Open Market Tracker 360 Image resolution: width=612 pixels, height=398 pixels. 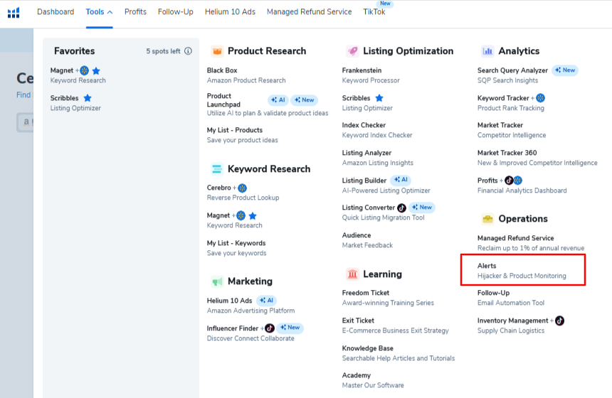[x=507, y=153]
